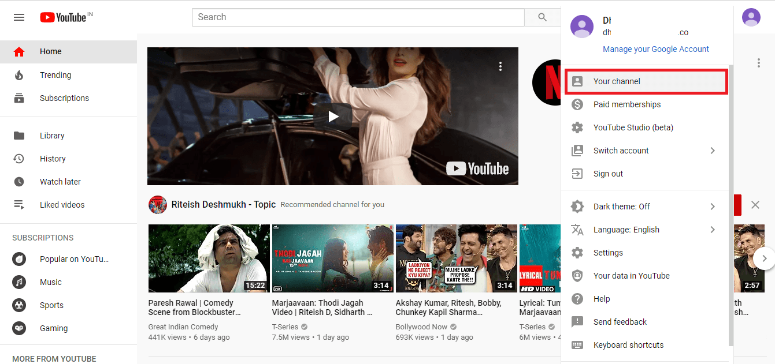Screen dimensions: 775x364
Task: Open Great Indian Comedy channel link
Action: 183,327
